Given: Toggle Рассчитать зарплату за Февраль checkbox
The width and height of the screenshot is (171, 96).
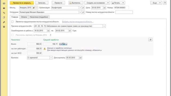Looking at the screenshot, I should 13,35.
